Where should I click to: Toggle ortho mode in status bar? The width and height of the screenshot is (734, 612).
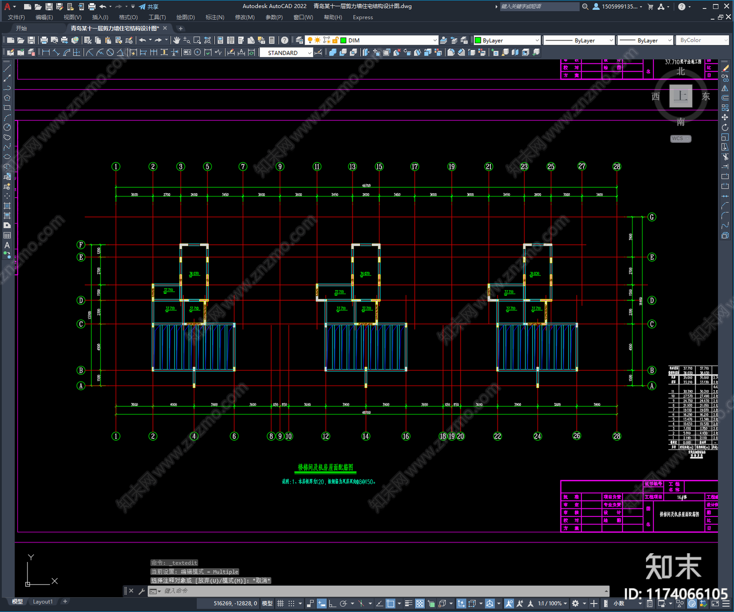click(x=332, y=603)
